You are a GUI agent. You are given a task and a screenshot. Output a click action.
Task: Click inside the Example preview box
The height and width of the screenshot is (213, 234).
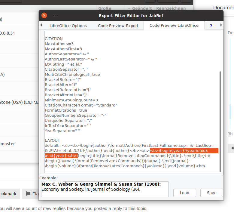point(105,189)
